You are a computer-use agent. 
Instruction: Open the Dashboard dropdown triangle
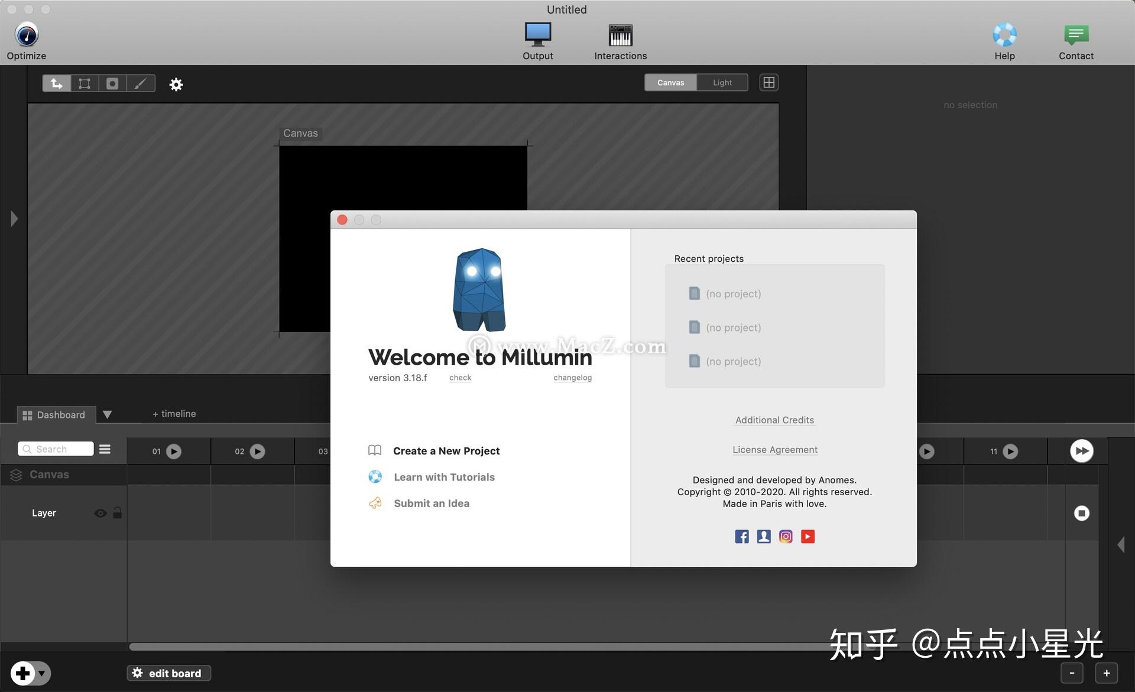point(107,414)
